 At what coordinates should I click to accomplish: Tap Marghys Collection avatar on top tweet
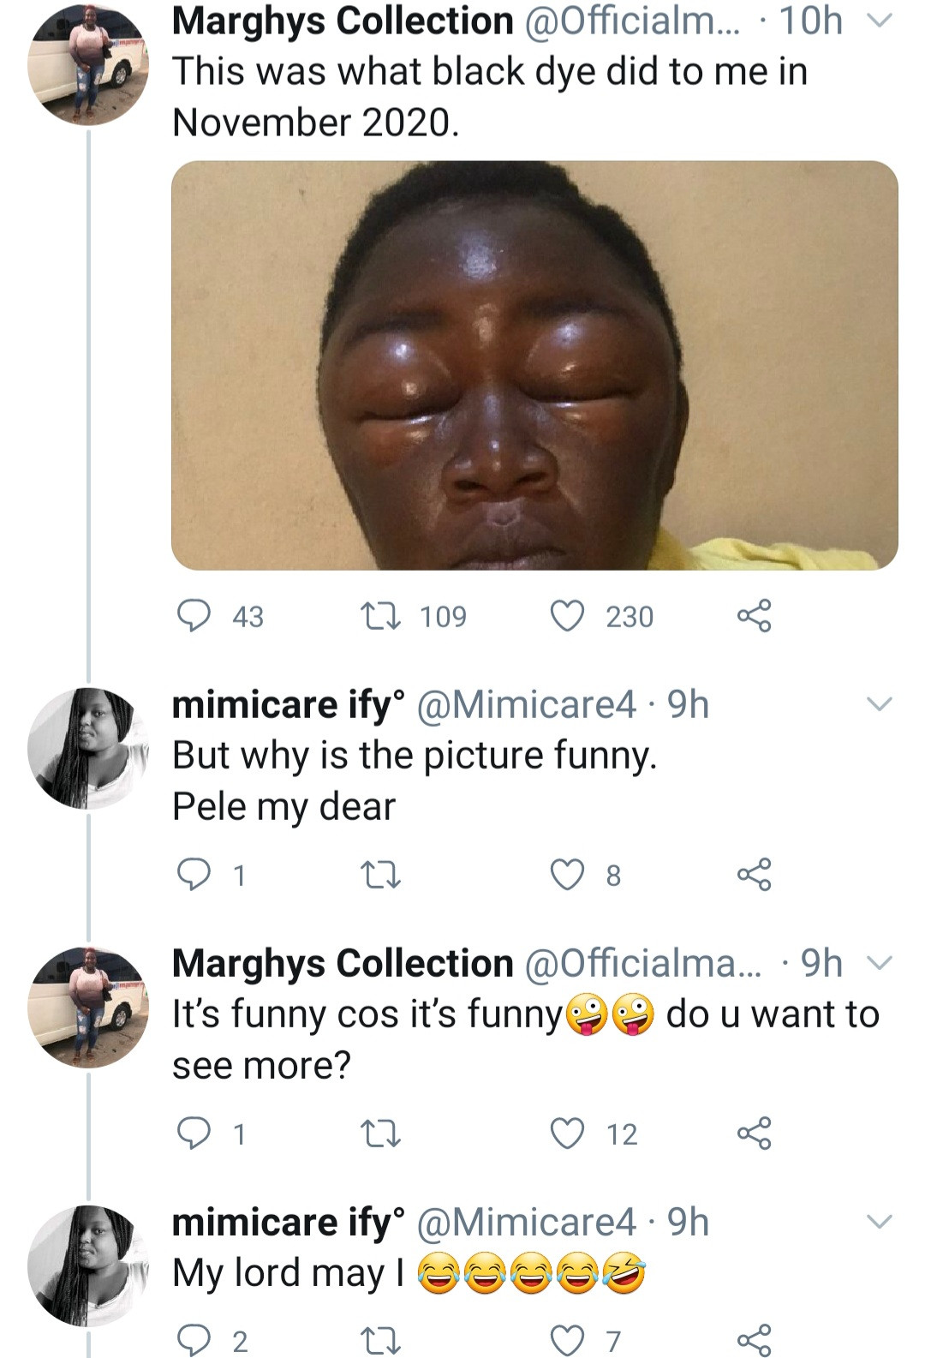(x=88, y=65)
